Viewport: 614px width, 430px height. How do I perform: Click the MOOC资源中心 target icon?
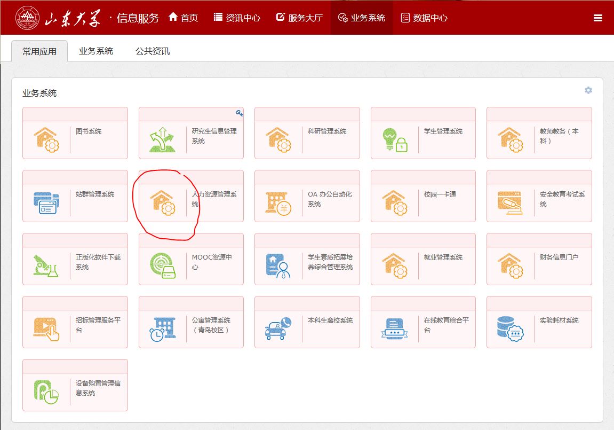click(x=162, y=265)
